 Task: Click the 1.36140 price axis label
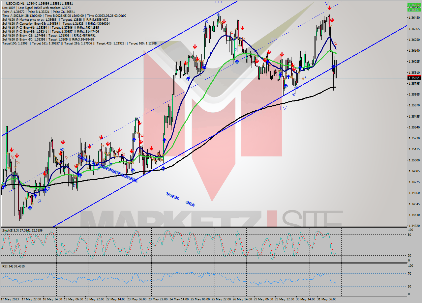click(414, 50)
